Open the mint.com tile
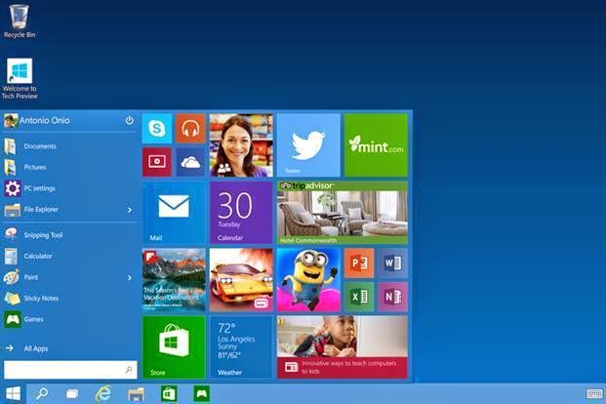Image resolution: width=606 pixels, height=404 pixels. tap(376, 145)
